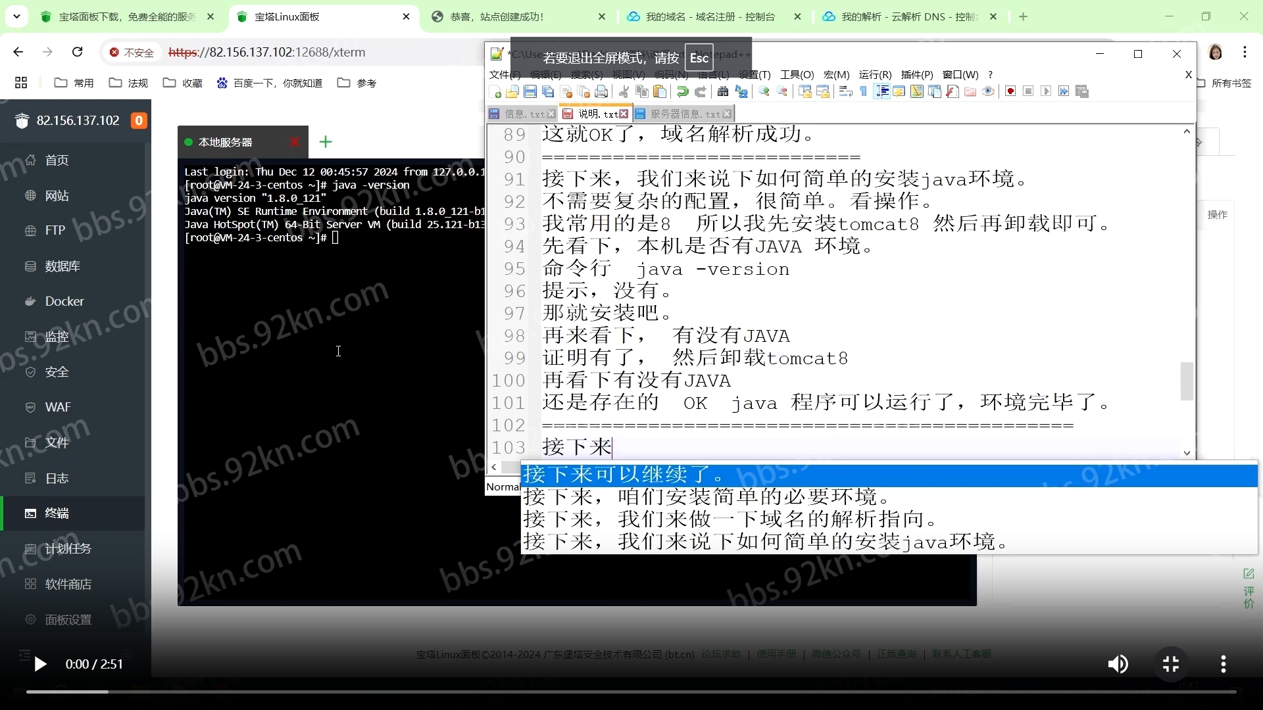Mute the video with the speaker icon
The width and height of the screenshot is (1263, 710).
point(1118,665)
